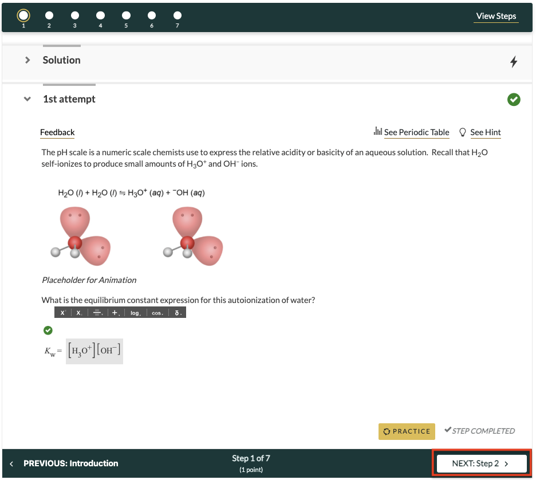This screenshot has height=480, width=536.
Task: Collapse the 1st attempt section
Action: pos(27,99)
